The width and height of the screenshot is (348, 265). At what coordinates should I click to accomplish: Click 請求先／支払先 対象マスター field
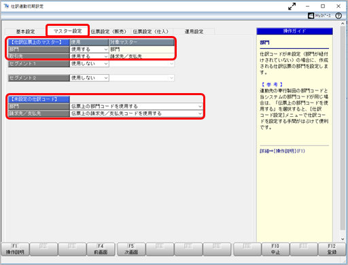142,56
